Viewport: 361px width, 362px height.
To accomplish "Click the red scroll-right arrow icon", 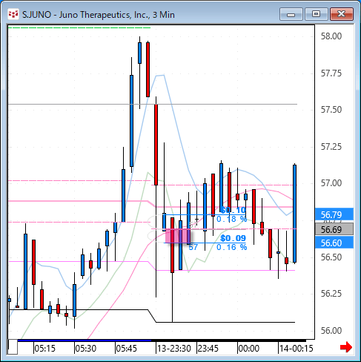I will (346, 347).
